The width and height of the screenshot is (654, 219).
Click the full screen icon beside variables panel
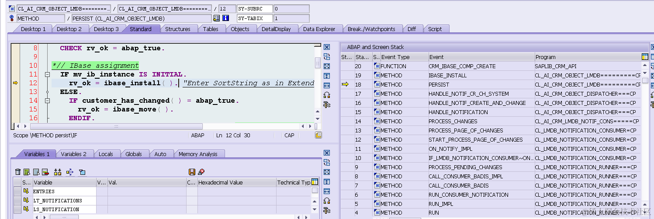pos(327,172)
